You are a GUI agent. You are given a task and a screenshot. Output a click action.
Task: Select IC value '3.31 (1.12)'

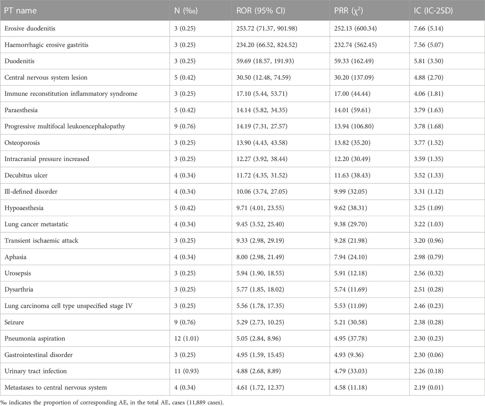click(428, 192)
